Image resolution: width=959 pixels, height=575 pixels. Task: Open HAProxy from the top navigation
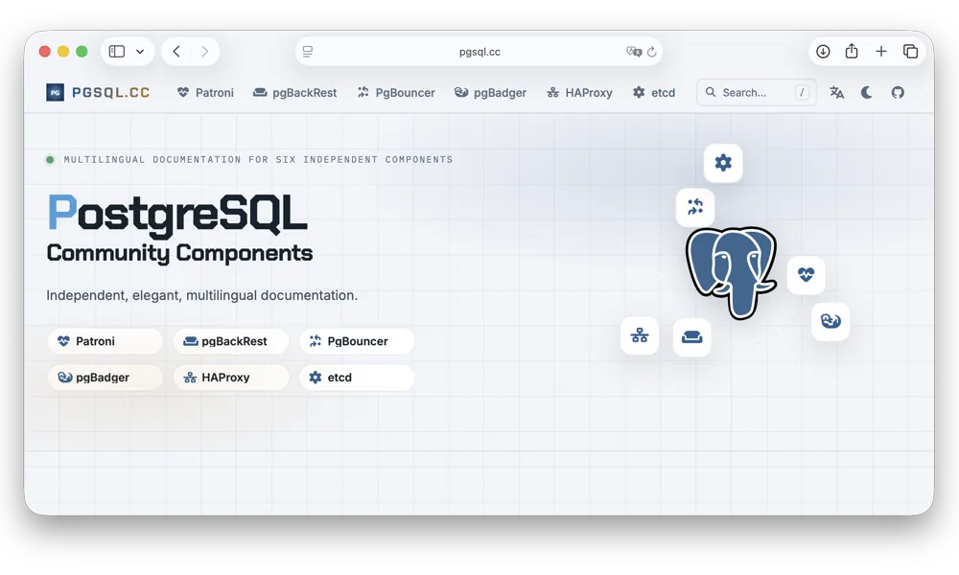pos(579,92)
